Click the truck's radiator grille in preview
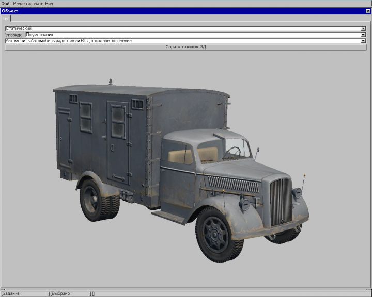Image resolution: width=372 pixels, height=297 pixels. click(x=281, y=202)
